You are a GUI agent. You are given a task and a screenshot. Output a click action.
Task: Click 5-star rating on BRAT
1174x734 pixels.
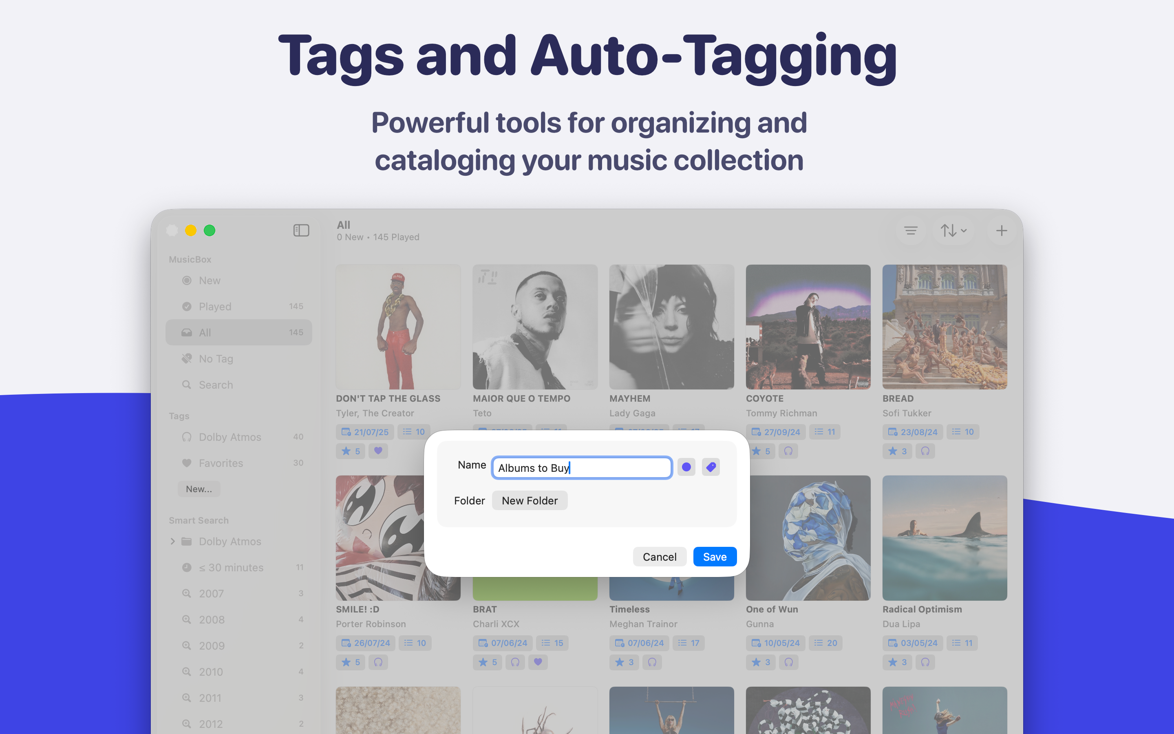(x=488, y=662)
